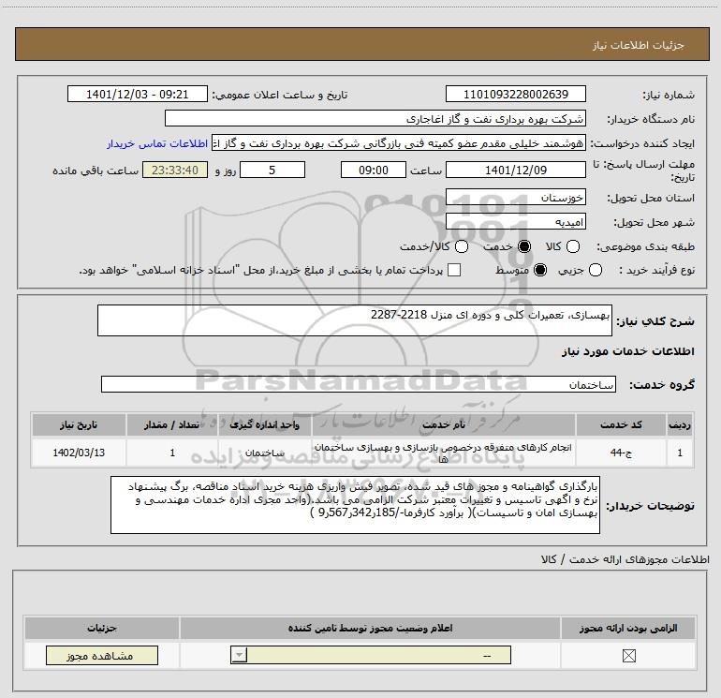Image resolution: width=721 pixels, height=698 pixels.
Task: Click the ایجاد کننده درخواست field
Action: pos(399,143)
